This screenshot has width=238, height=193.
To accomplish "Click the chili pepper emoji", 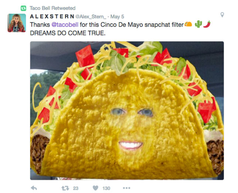I will [207, 24].
